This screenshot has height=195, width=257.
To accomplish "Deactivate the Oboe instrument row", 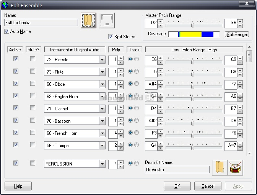I will 16,84.
